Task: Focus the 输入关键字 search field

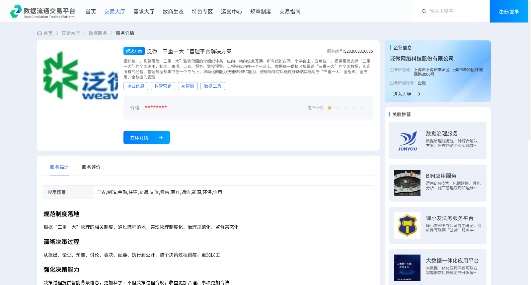Action: click(456, 11)
